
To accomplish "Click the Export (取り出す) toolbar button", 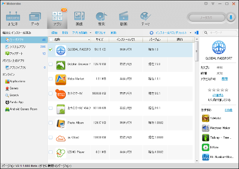I will (100, 33).
